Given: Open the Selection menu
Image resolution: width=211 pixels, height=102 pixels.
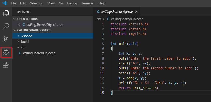Looking at the screenshot, I should (x=37, y=3).
